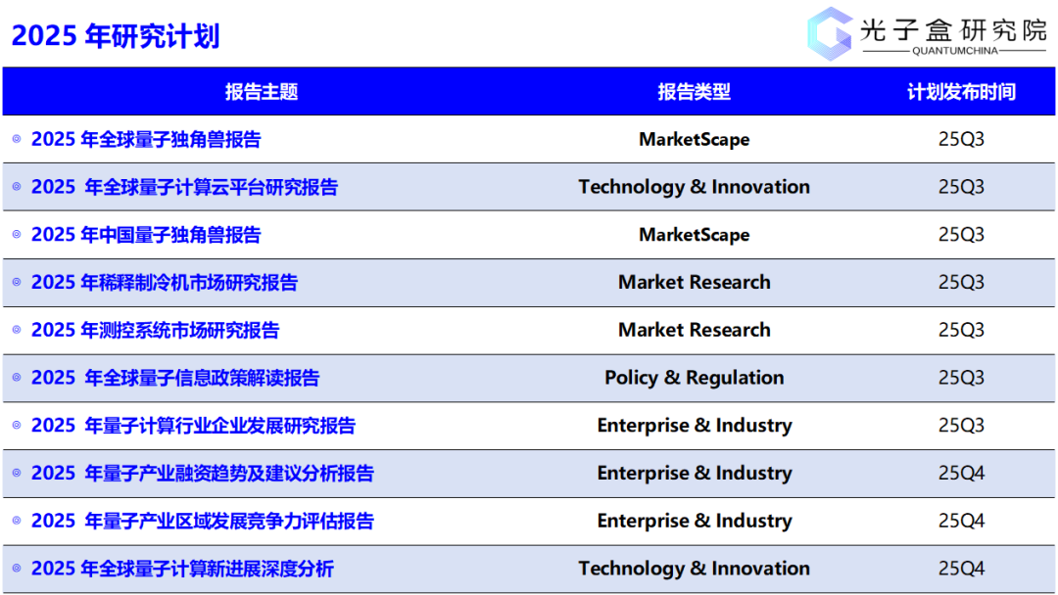Click bullet icon beside 量子产业区域发展竞争力评估报告

point(17,521)
